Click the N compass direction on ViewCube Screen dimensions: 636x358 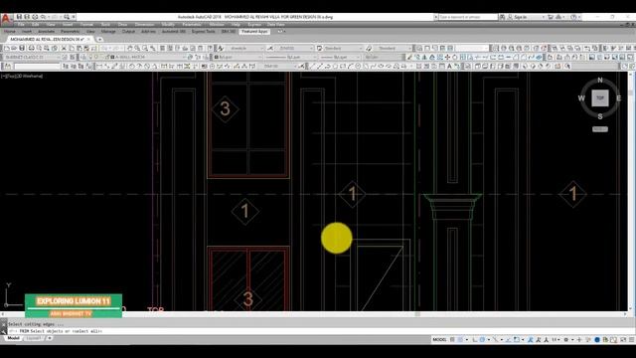[x=600, y=80]
